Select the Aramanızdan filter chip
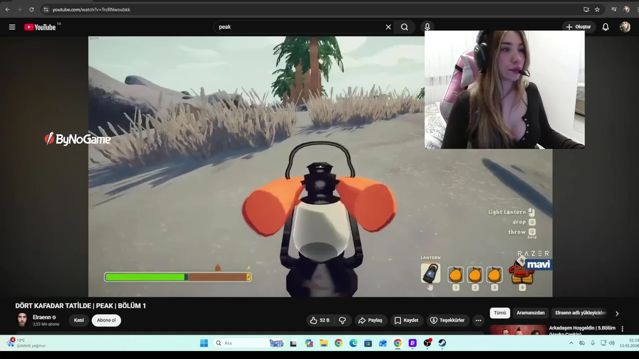 click(x=531, y=313)
